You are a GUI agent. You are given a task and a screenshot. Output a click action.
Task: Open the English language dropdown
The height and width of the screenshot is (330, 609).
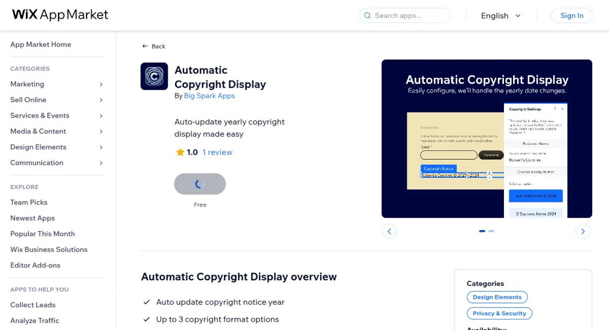(x=500, y=16)
